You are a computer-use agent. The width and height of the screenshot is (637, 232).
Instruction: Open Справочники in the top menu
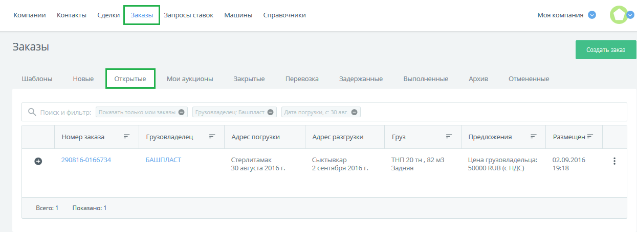284,15
